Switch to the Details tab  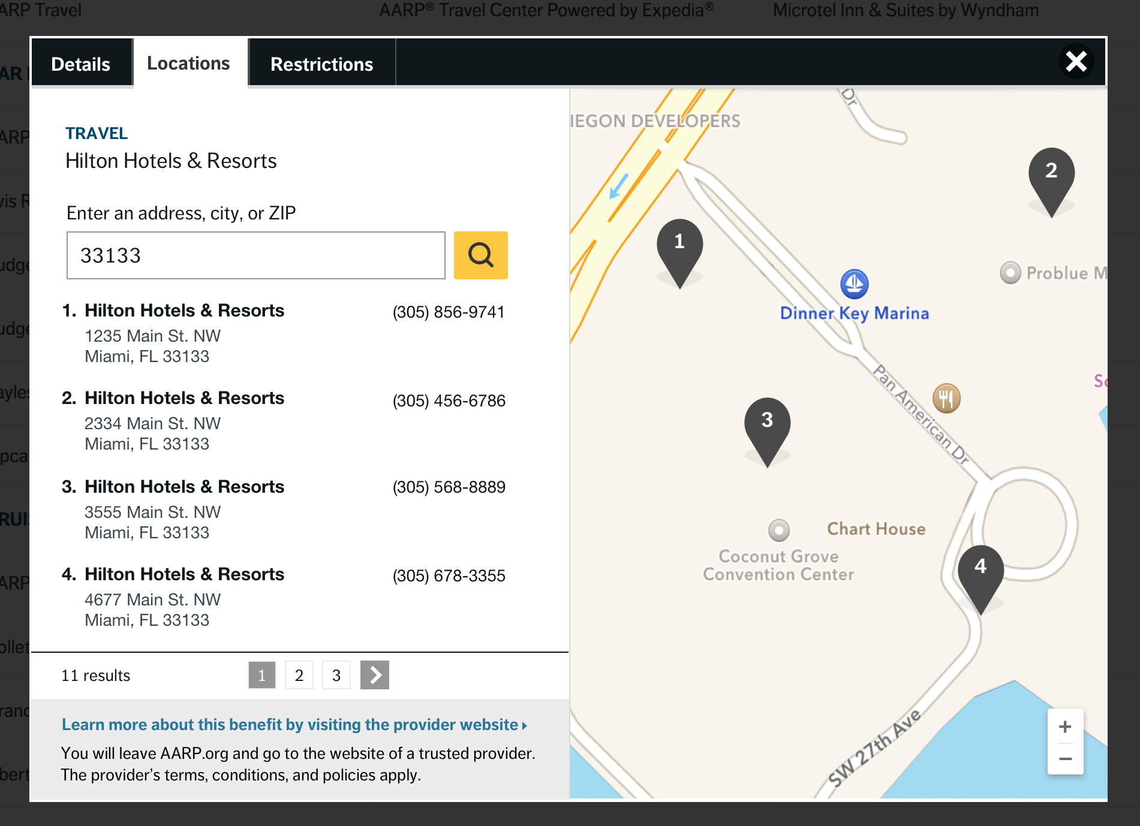tap(81, 63)
